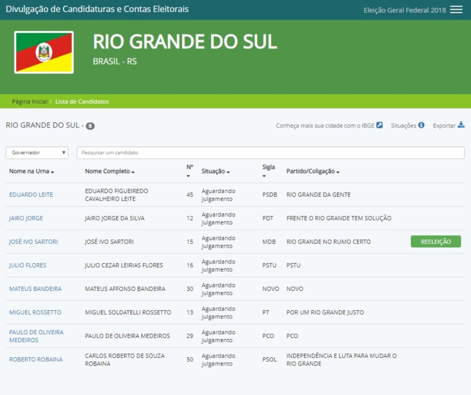Open candidate Eduardo Leite's page
Screen dimensions: 471x395
(x=31, y=195)
